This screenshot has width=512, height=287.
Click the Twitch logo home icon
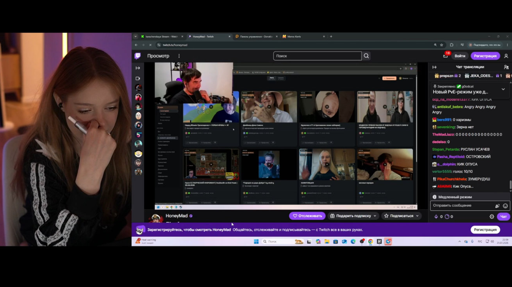(138, 56)
